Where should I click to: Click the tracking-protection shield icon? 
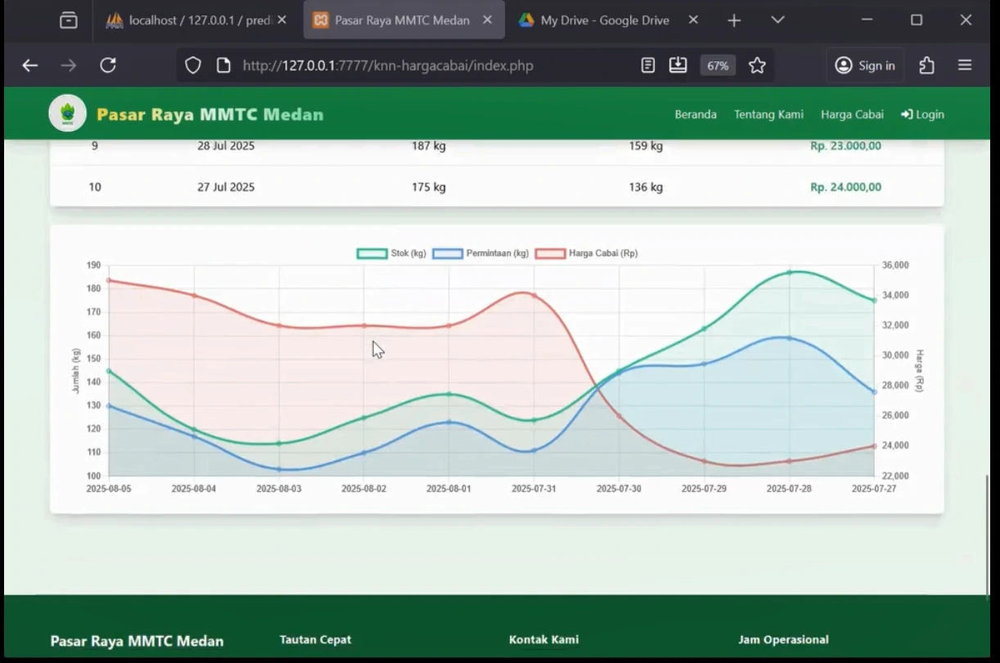pyautogui.click(x=193, y=65)
